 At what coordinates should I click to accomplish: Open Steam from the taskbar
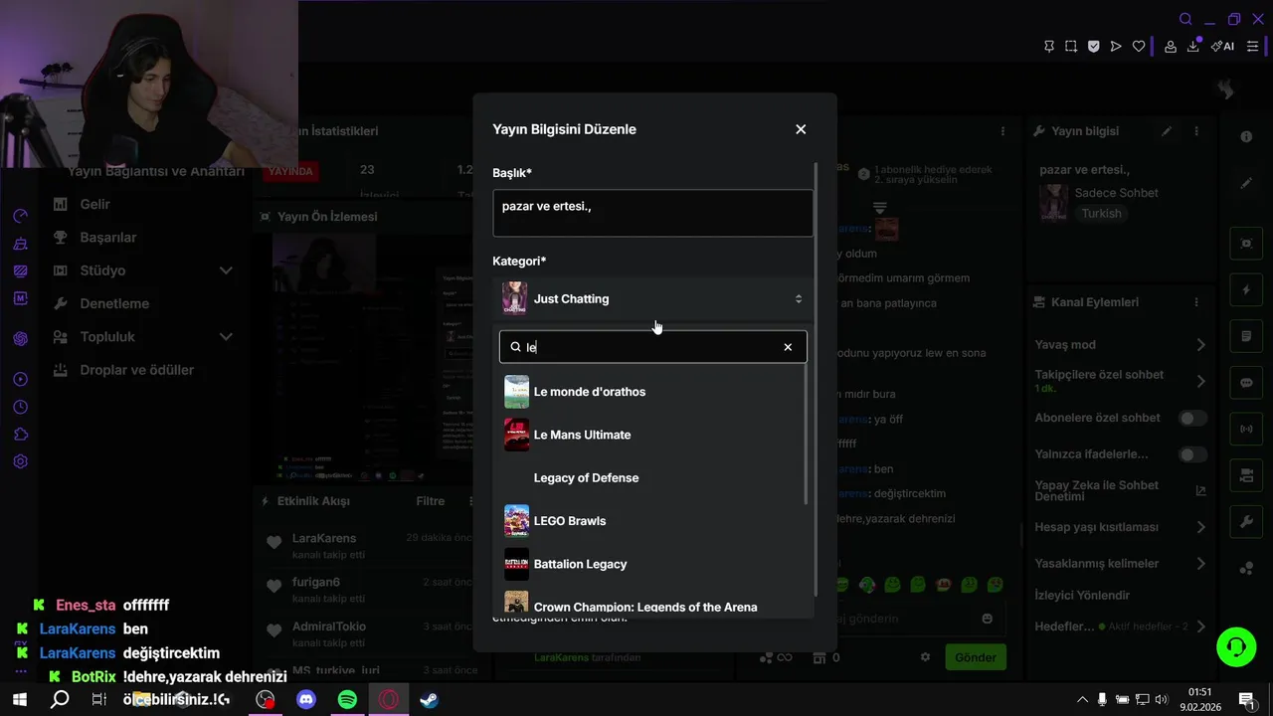[429, 699]
